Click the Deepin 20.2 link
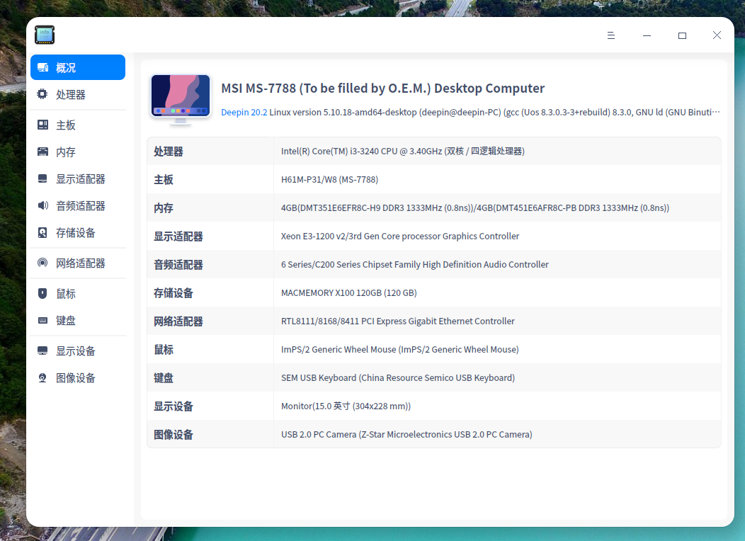The width and height of the screenshot is (745, 541). pos(244,112)
